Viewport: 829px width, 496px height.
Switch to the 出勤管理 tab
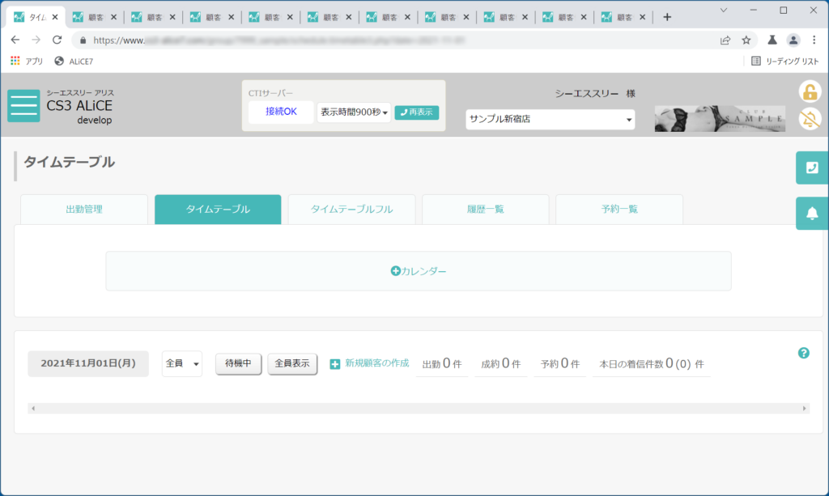pyautogui.click(x=84, y=210)
